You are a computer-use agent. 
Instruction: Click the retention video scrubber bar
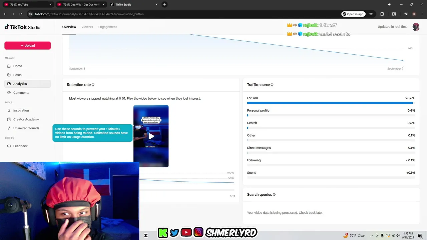[x=187, y=190]
